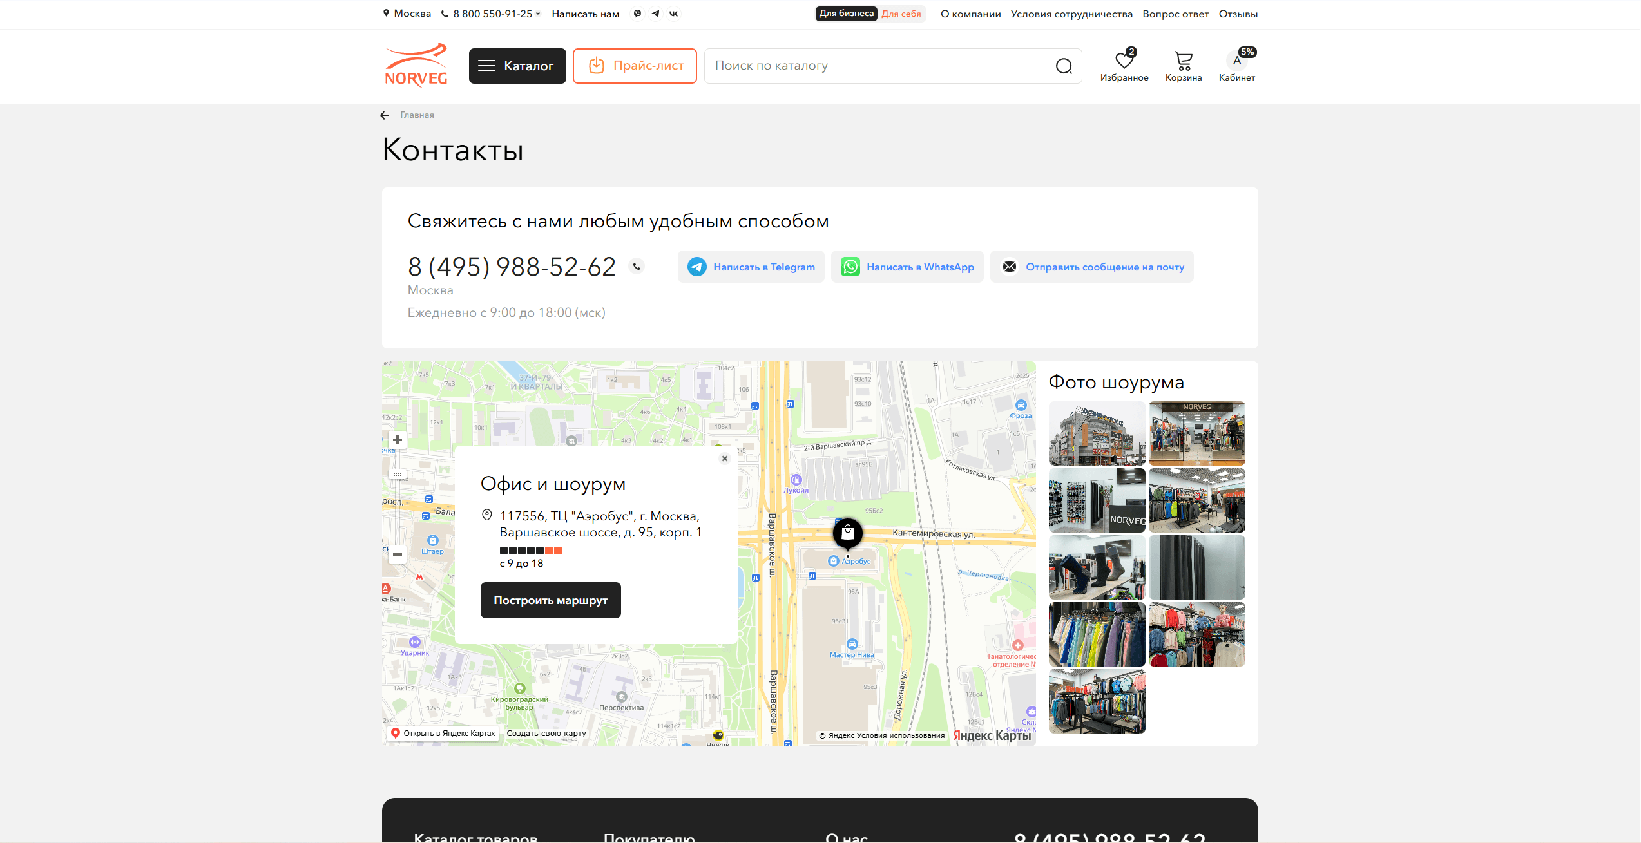The image size is (1641, 843).
Task: Switch to Для бизнеса mode
Action: 846,14
